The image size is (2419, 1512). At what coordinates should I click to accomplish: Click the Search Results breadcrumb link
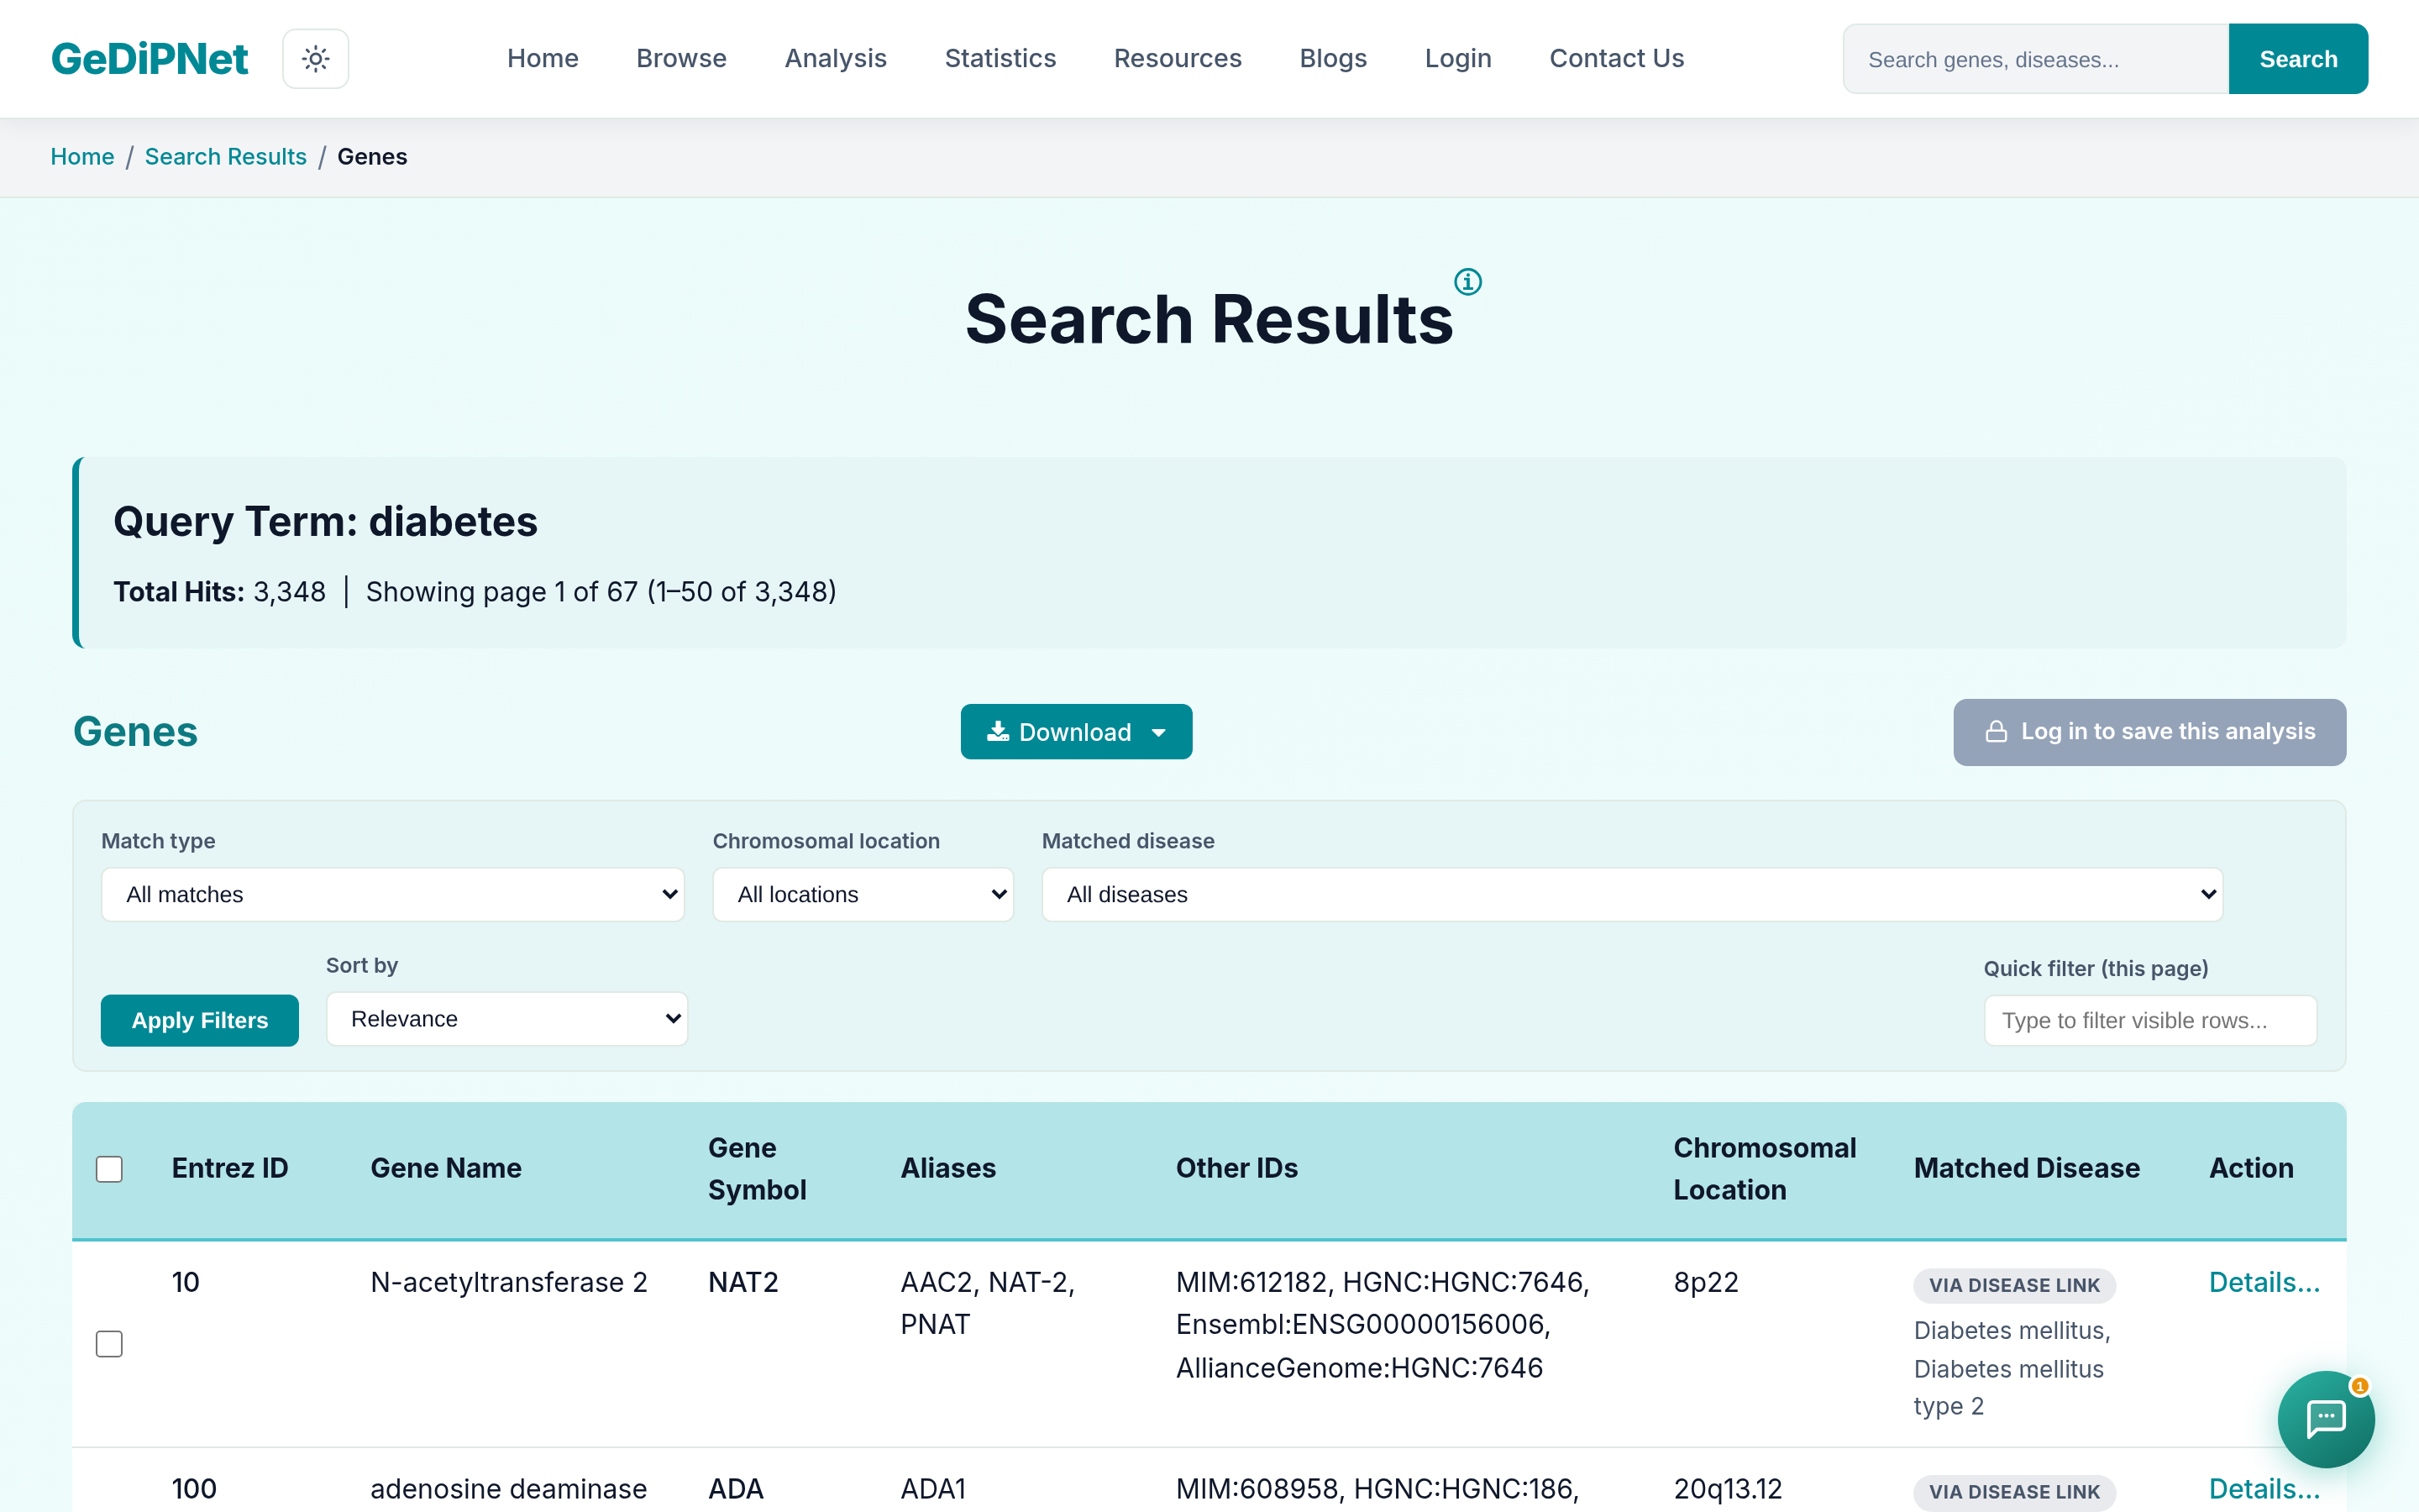(x=226, y=157)
